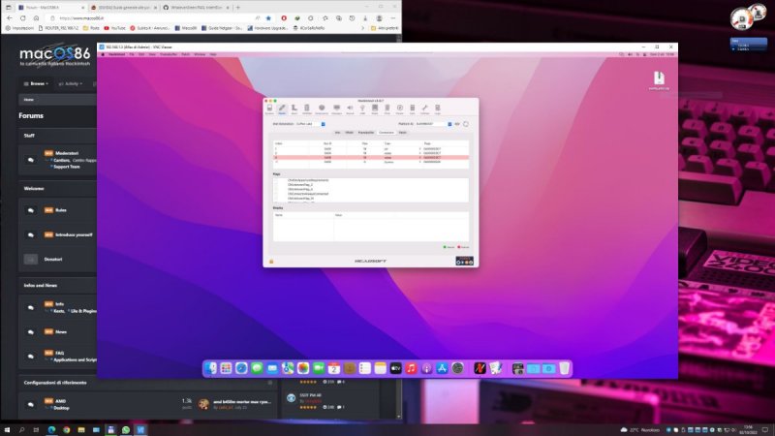775x436 pixels.
Task: Open Messages from the macOS dock
Action: (257, 368)
